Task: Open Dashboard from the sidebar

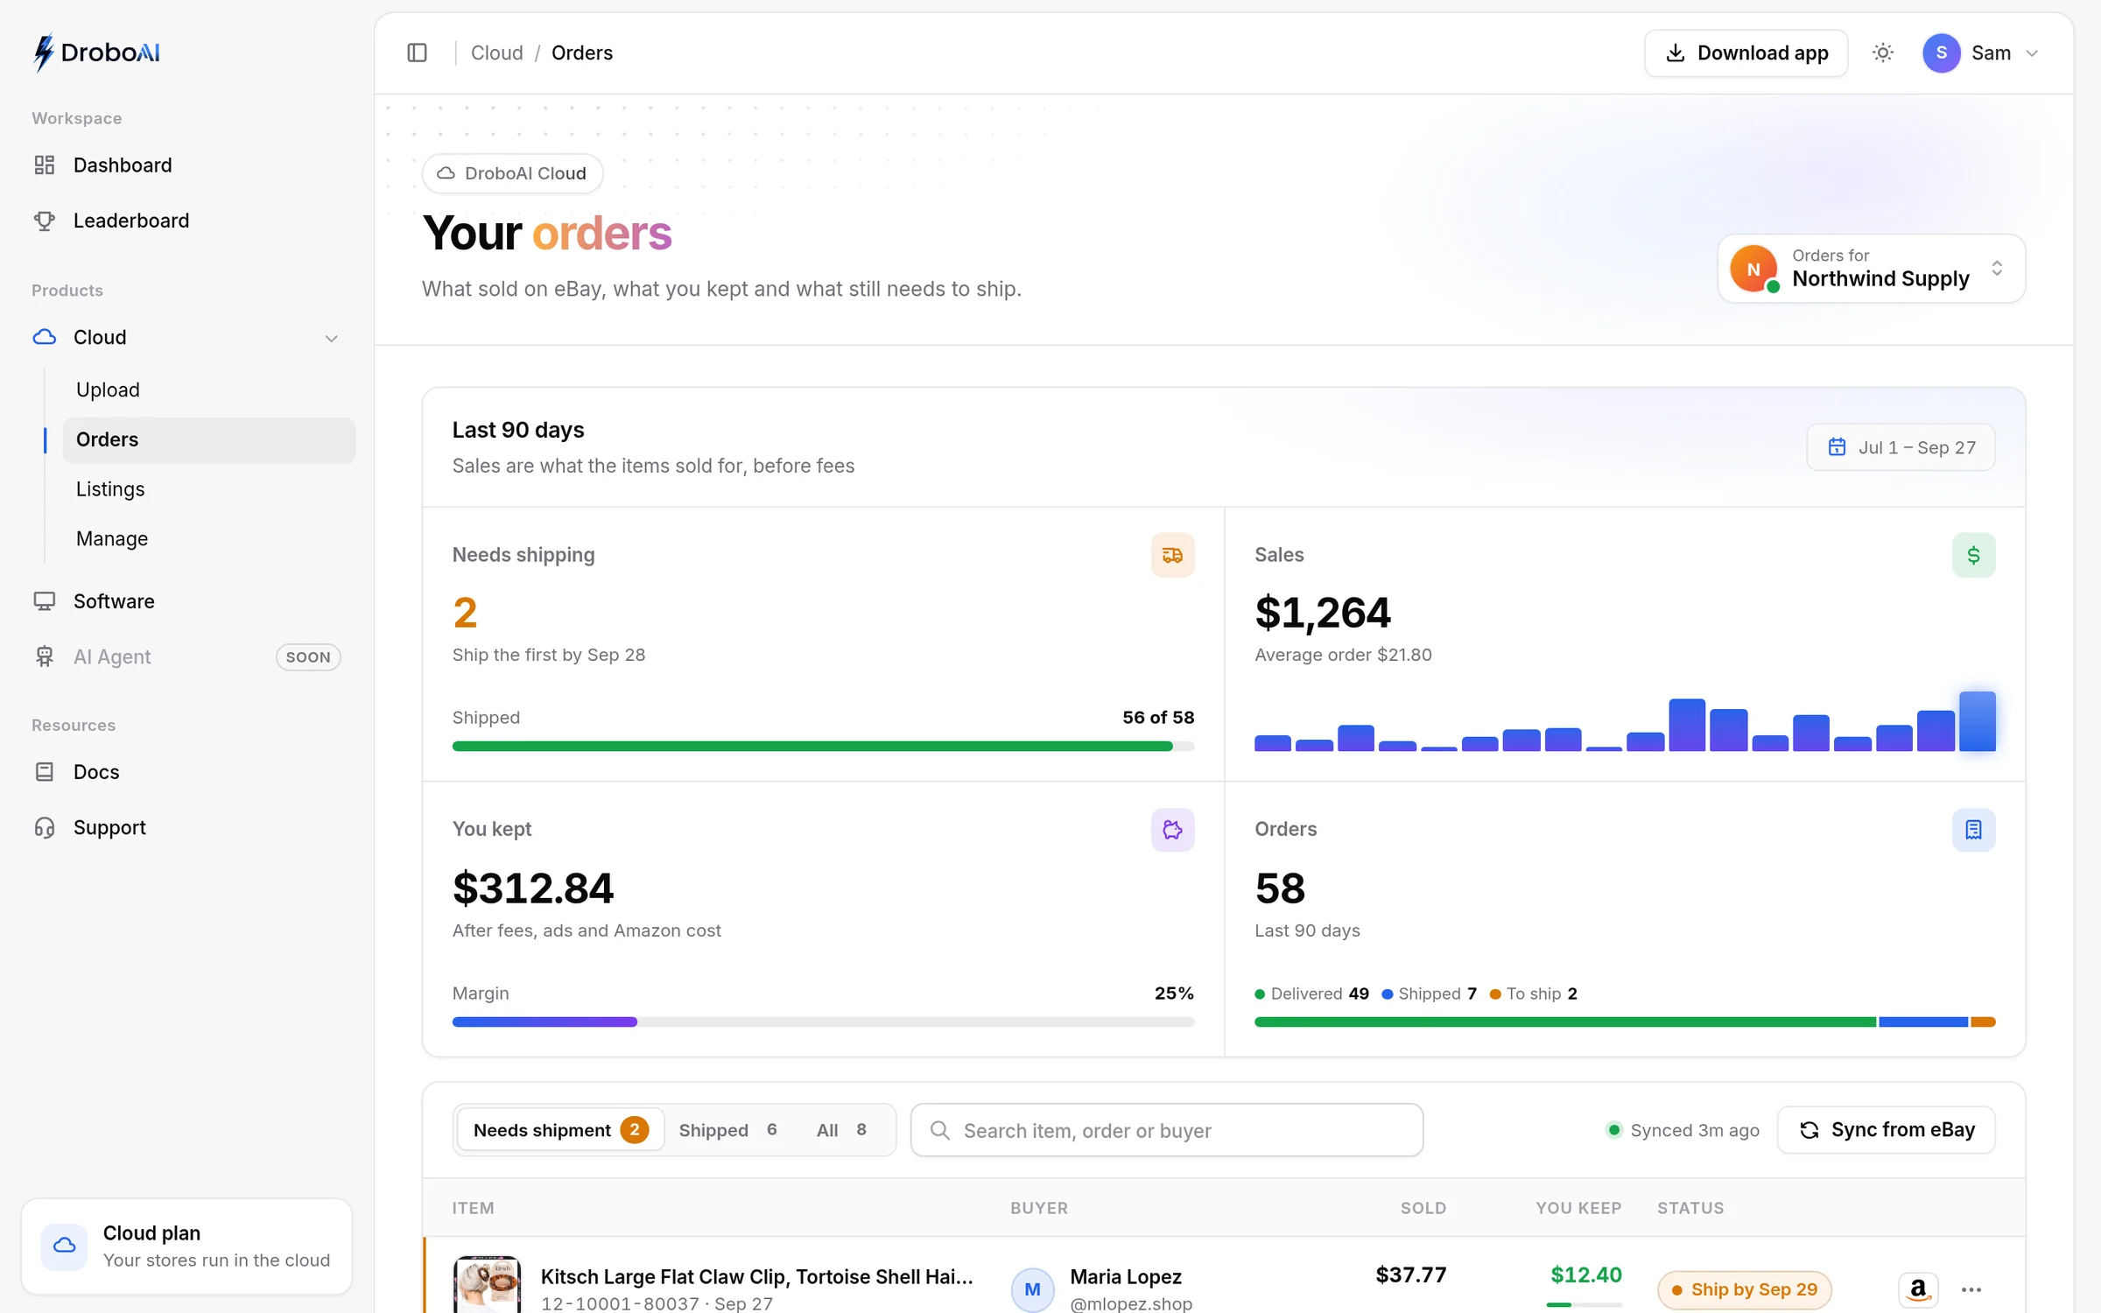Action: click(x=186, y=165)
